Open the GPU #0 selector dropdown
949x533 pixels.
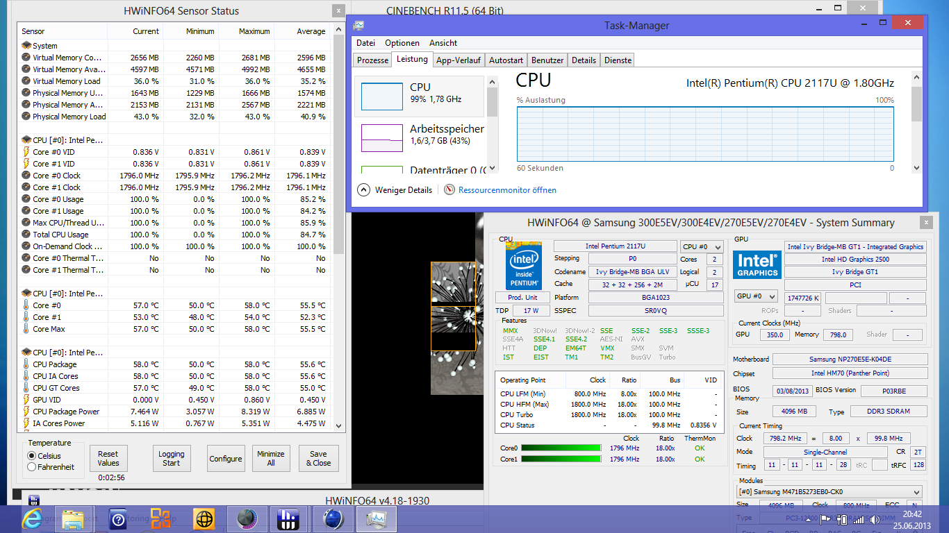pyautogui.click(x=756, y=296)
